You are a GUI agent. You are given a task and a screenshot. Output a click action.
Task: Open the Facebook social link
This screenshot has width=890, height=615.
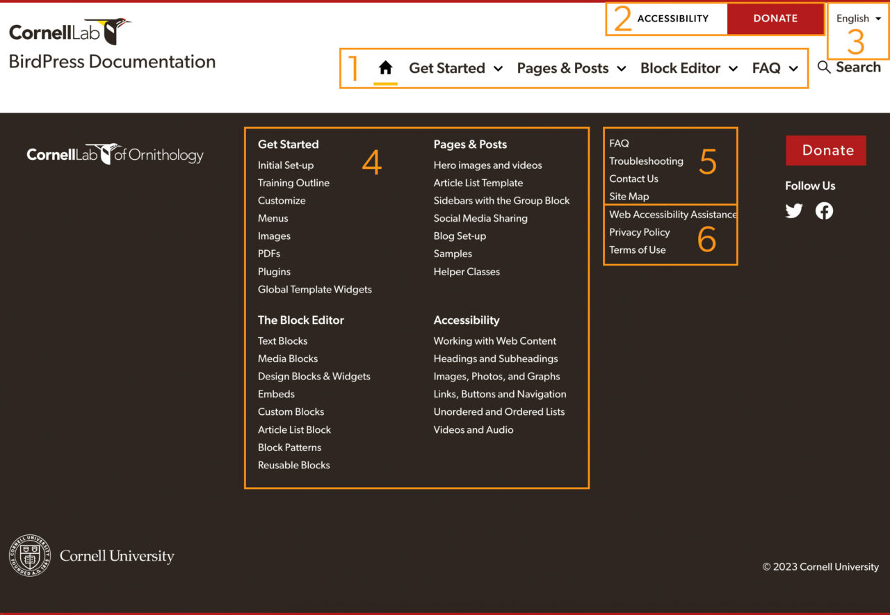(x=824, y=211)
